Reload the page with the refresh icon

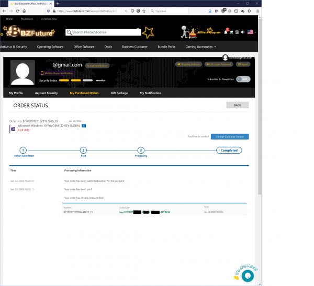tap(18, 11)
